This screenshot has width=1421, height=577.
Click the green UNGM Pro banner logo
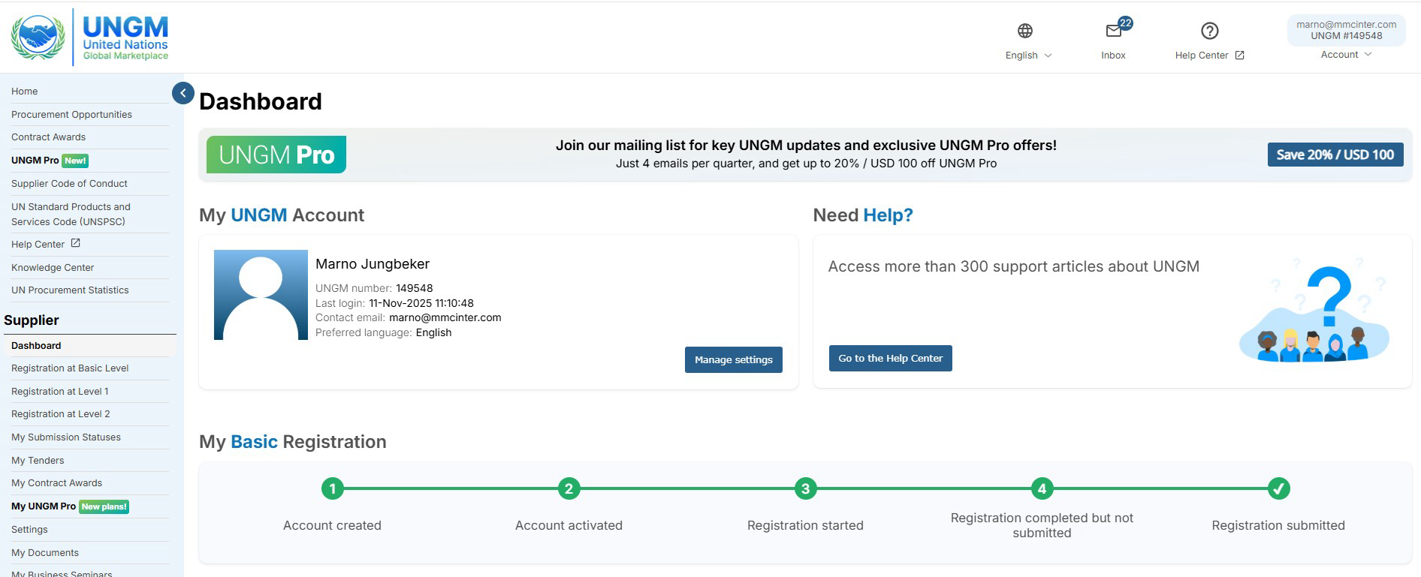(x=276, y=155)
